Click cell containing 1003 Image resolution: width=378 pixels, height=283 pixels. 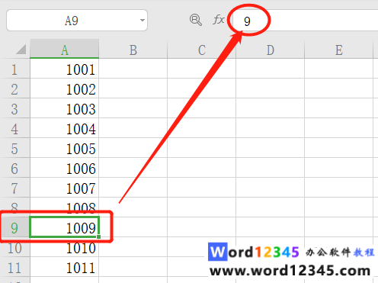[x=65, y=108]
